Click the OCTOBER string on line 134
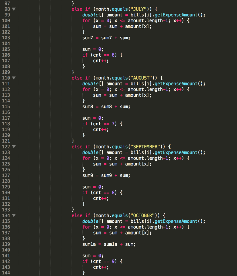 click(142, 215)
